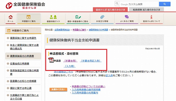
Task: Select the 船員保険 加入者のみなさま tab
Action: 146,10
